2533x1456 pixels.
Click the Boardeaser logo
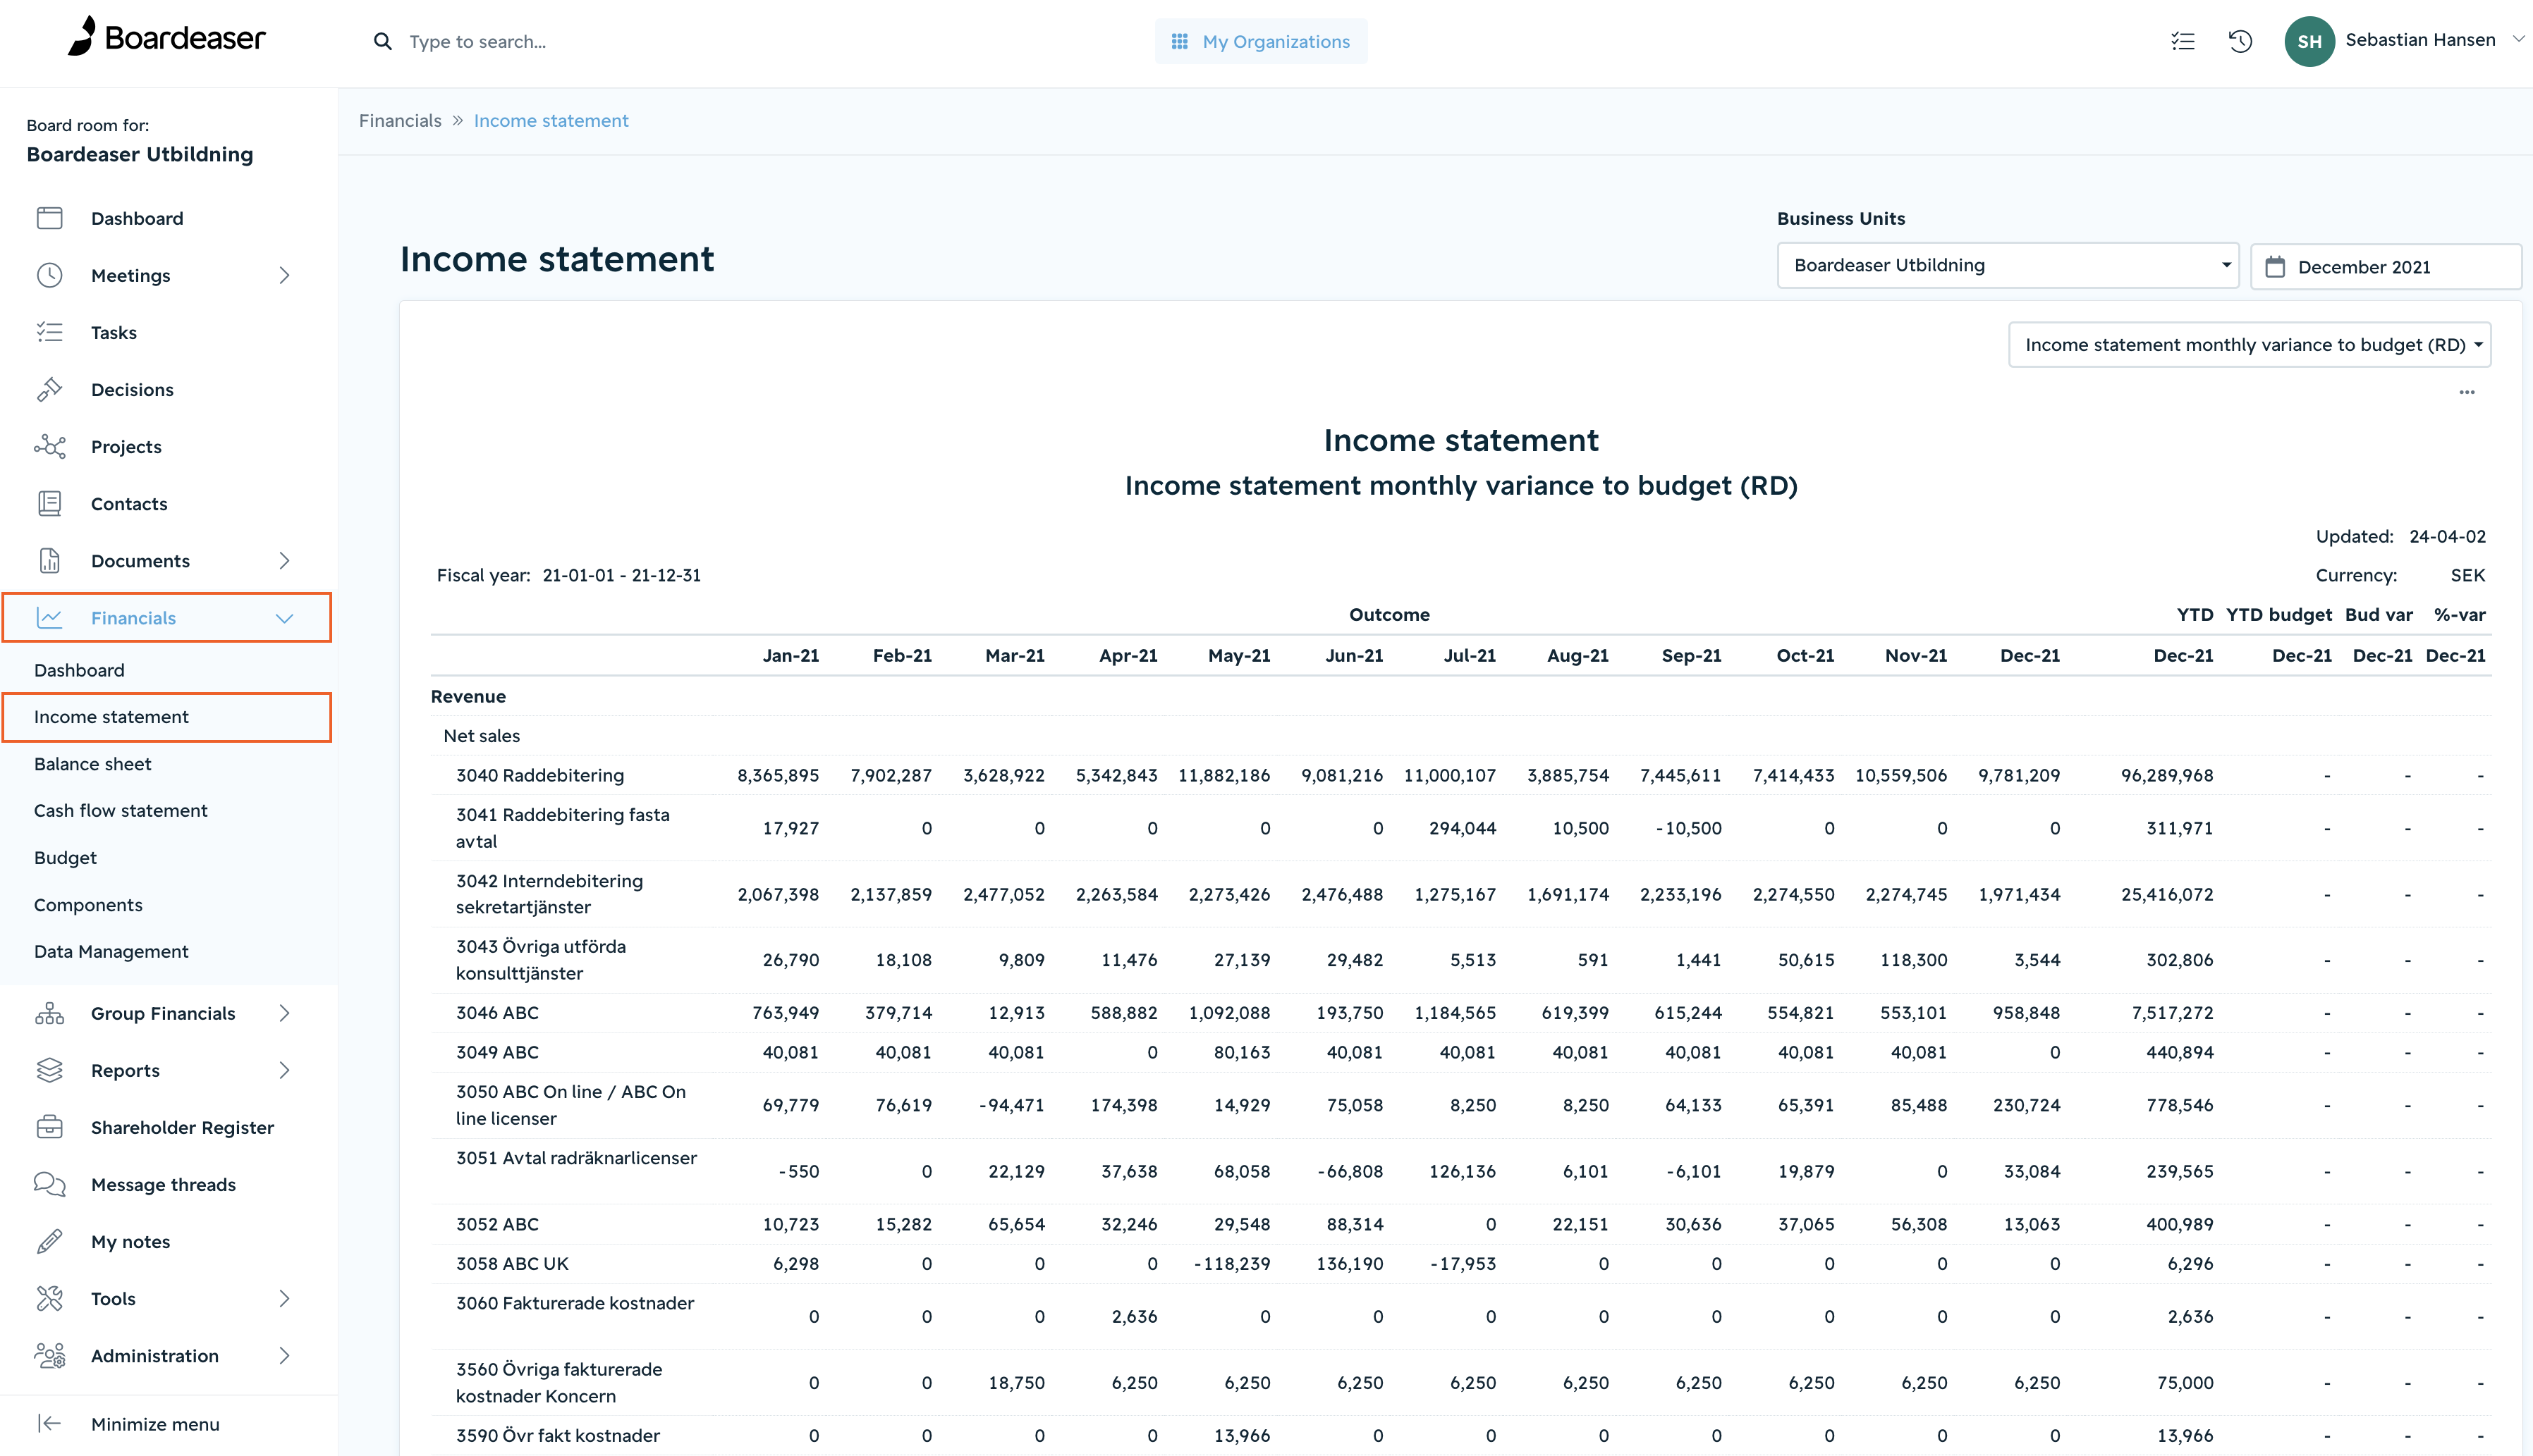[x=166, y=38]
